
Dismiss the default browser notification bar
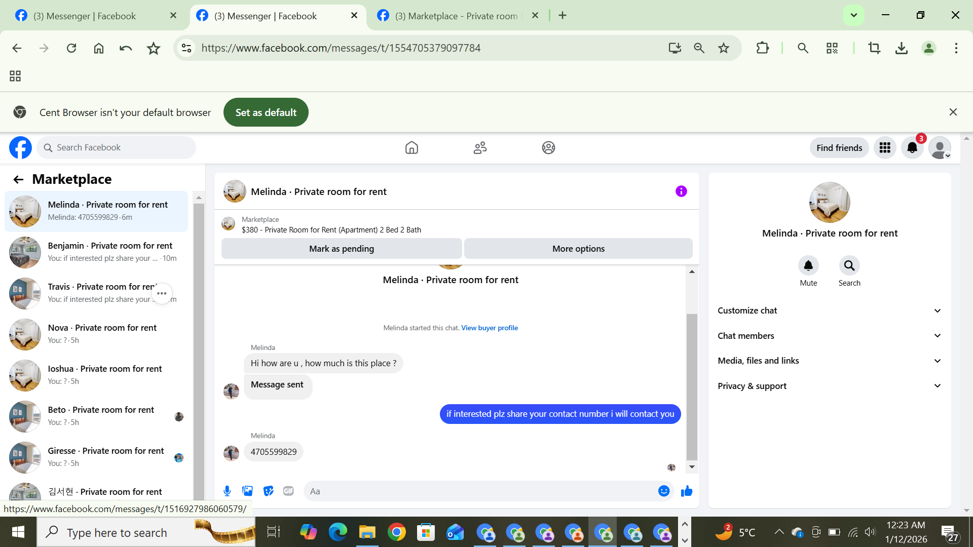coord(953,112)
